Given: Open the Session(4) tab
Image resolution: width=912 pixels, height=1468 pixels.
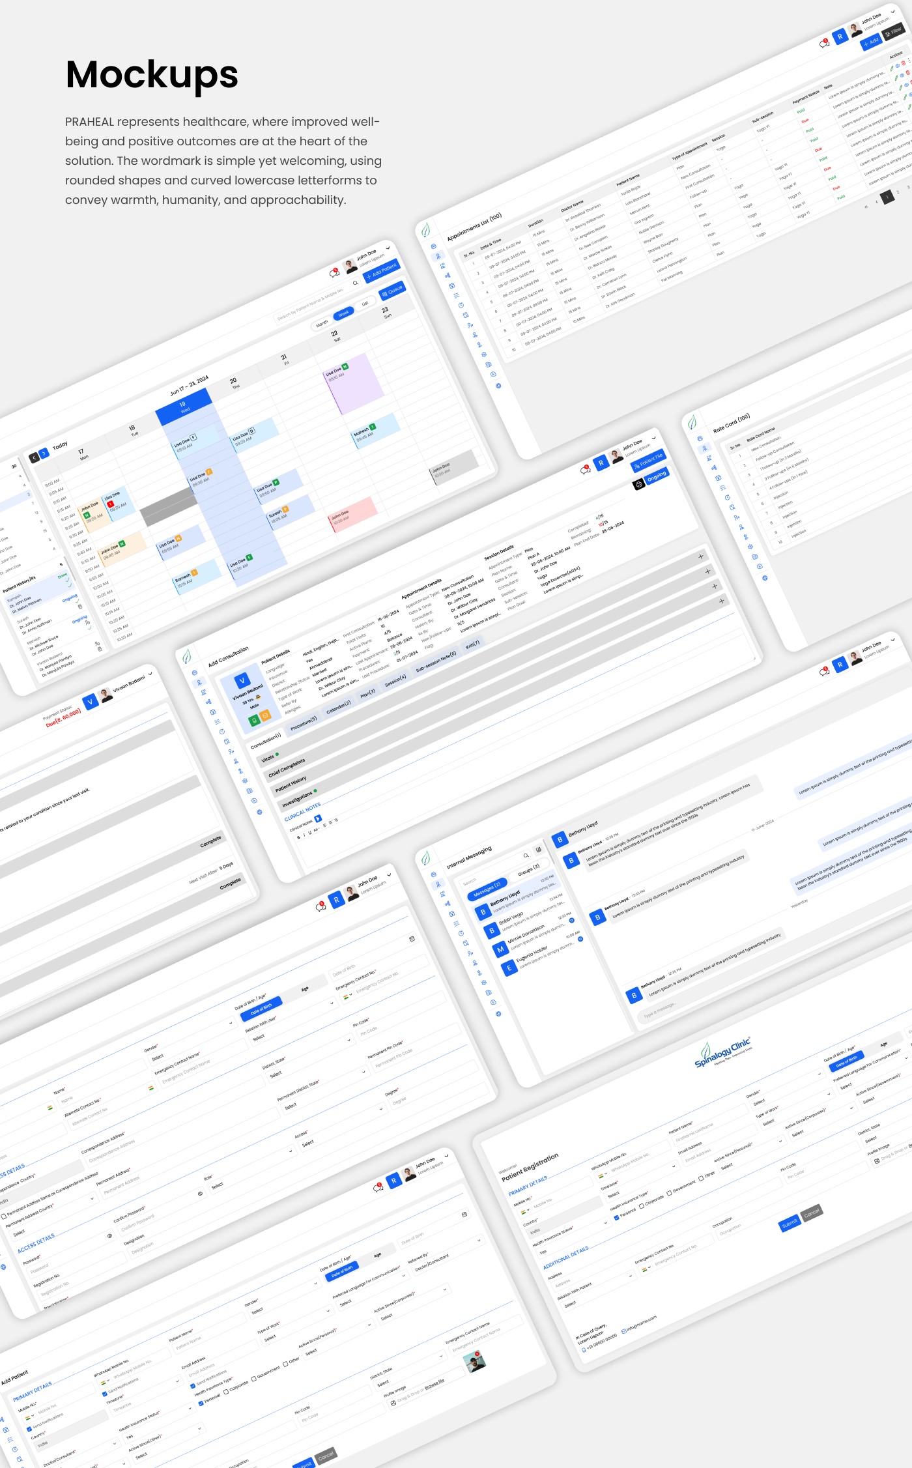Looking at the screenshot, I should (x=395, y=680).
